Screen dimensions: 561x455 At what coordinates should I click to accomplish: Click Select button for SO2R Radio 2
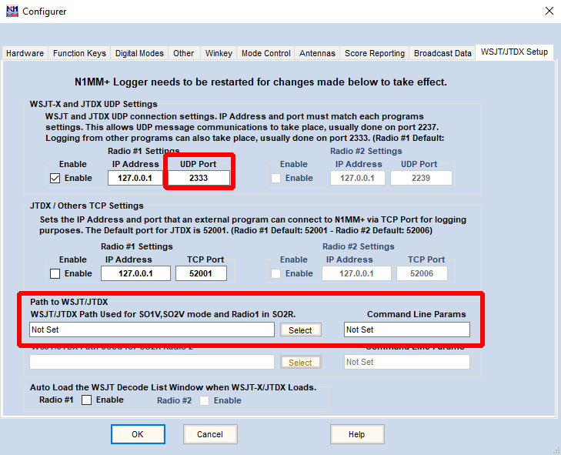[x=301, y=363]
